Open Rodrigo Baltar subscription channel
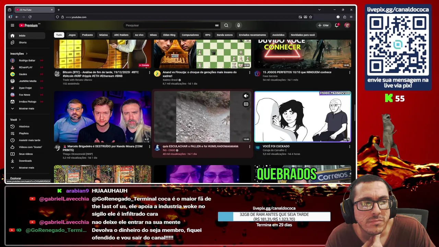Image resolution: width=439 pixels, height=247 pixels. coord(27,60)
